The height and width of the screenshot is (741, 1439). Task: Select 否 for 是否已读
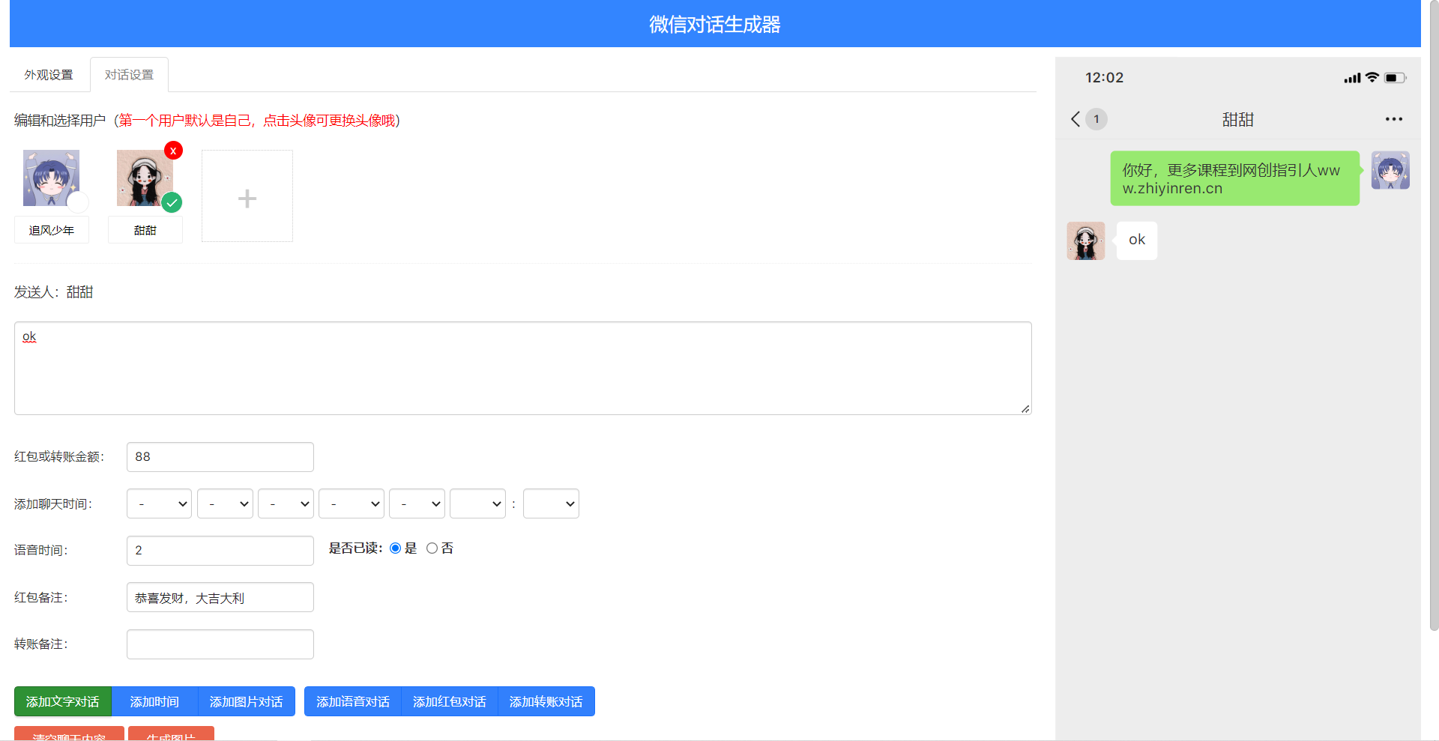coord(432,548)
